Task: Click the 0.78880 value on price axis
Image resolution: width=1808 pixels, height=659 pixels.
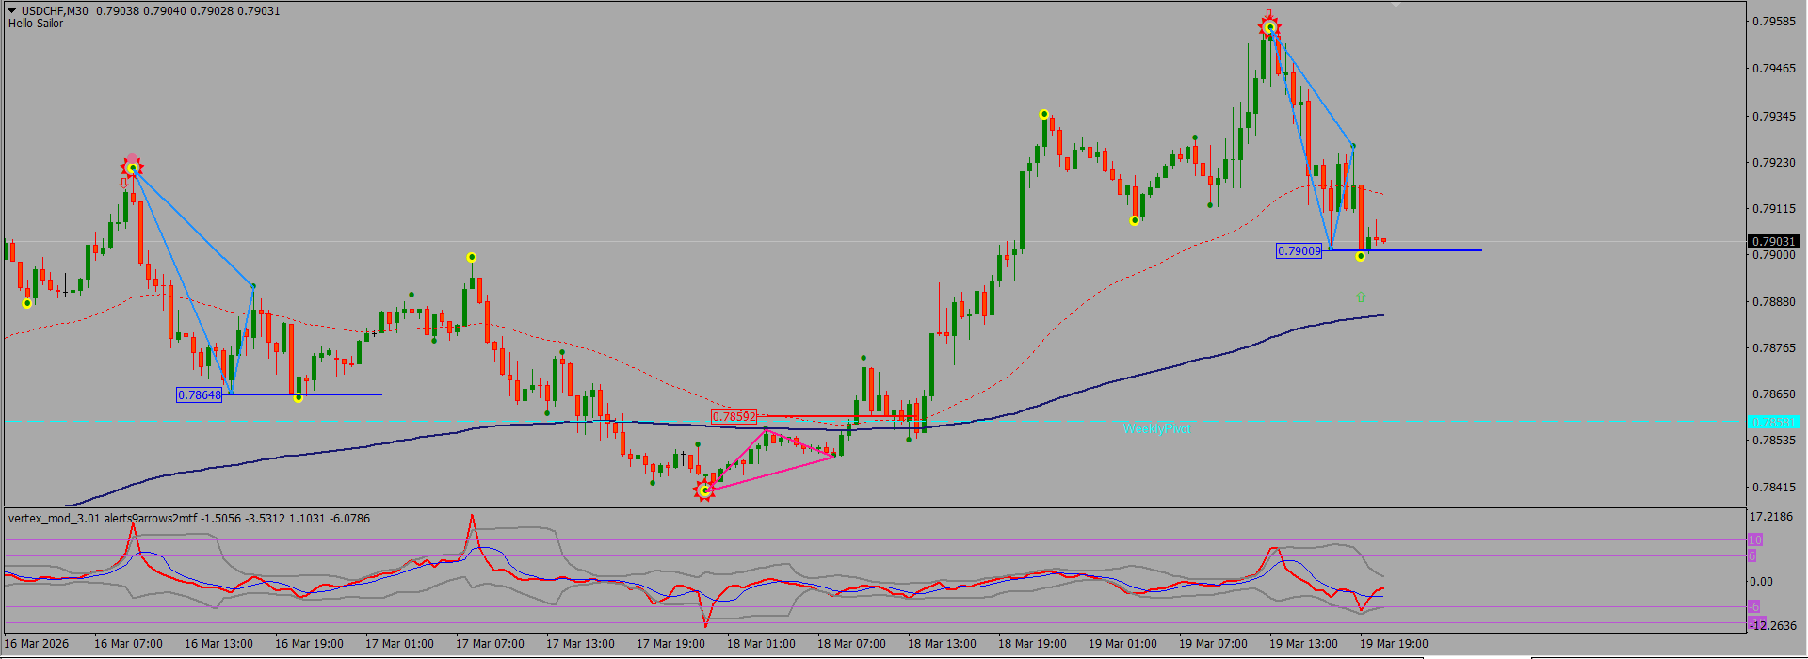Action: [1774, 302]
